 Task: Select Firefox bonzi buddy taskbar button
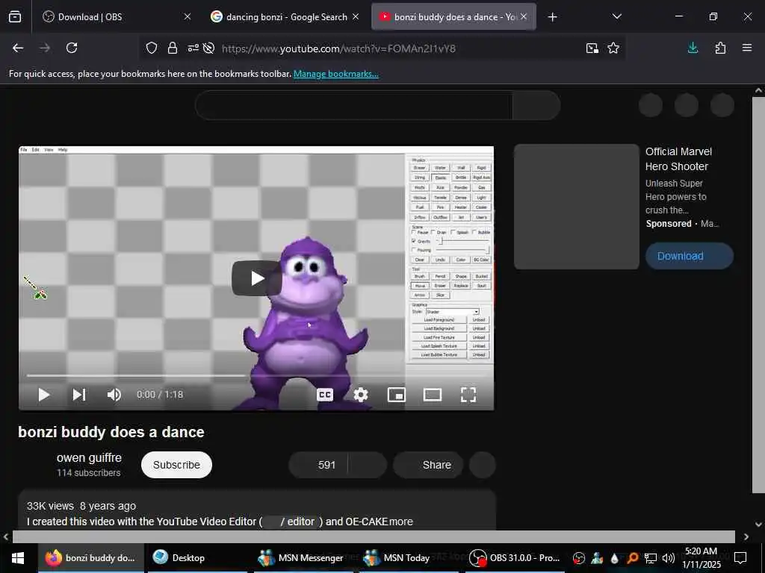coord(91,558)
